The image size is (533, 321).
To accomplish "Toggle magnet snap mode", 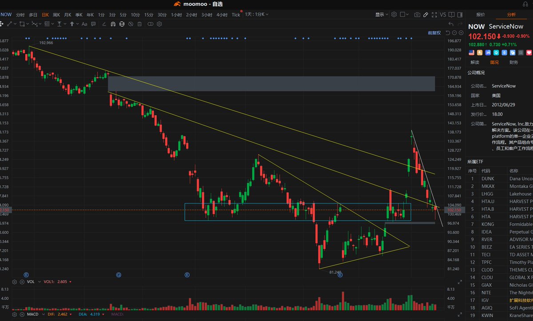I will pos(113,23).
